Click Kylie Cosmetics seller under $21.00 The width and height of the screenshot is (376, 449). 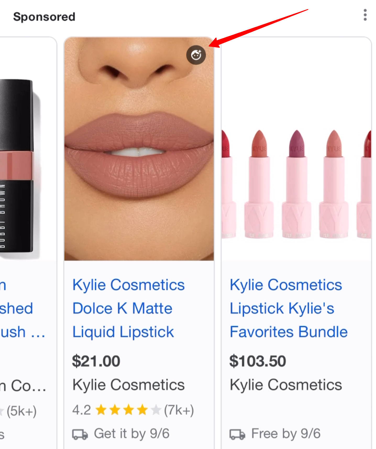coord(129,385)
